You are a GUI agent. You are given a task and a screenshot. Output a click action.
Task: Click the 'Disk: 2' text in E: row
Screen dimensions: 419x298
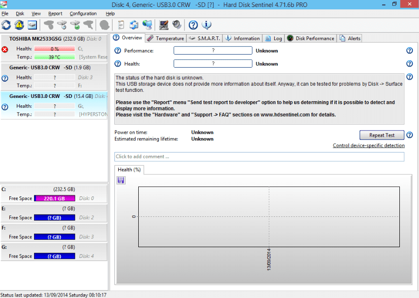tap(86, 217)
